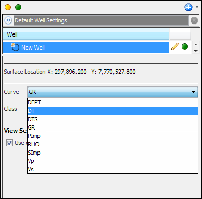Click the Default Well Settings search field
The height and width of the screenshot is (199, 202).
tap(101, 20)
